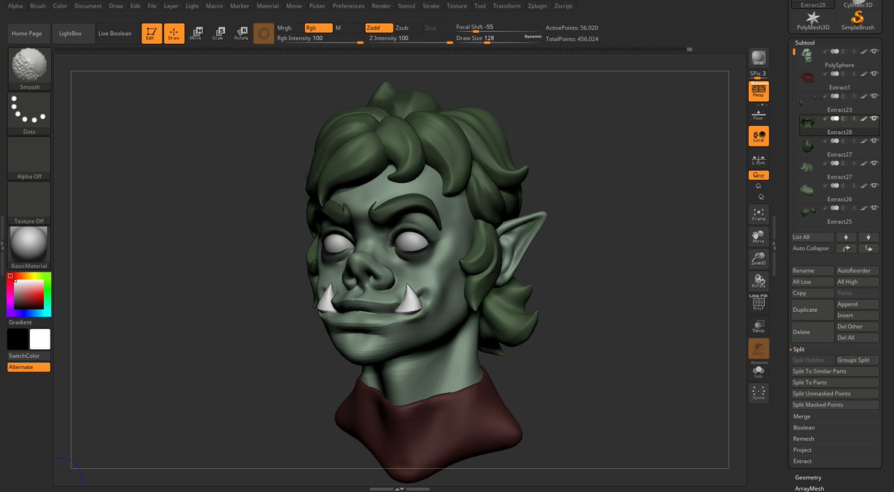Open the Brush menu
The image size is (894, 492).
[38, 6]
